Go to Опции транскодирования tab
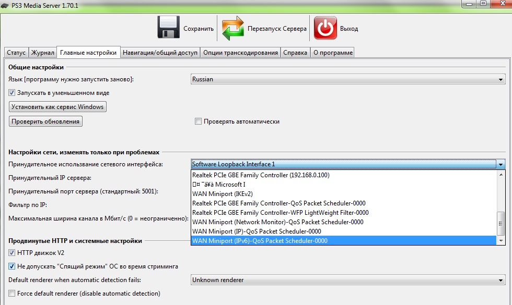Image resolution: width=512 pixels, height=305 pixels. click(240, 53)
